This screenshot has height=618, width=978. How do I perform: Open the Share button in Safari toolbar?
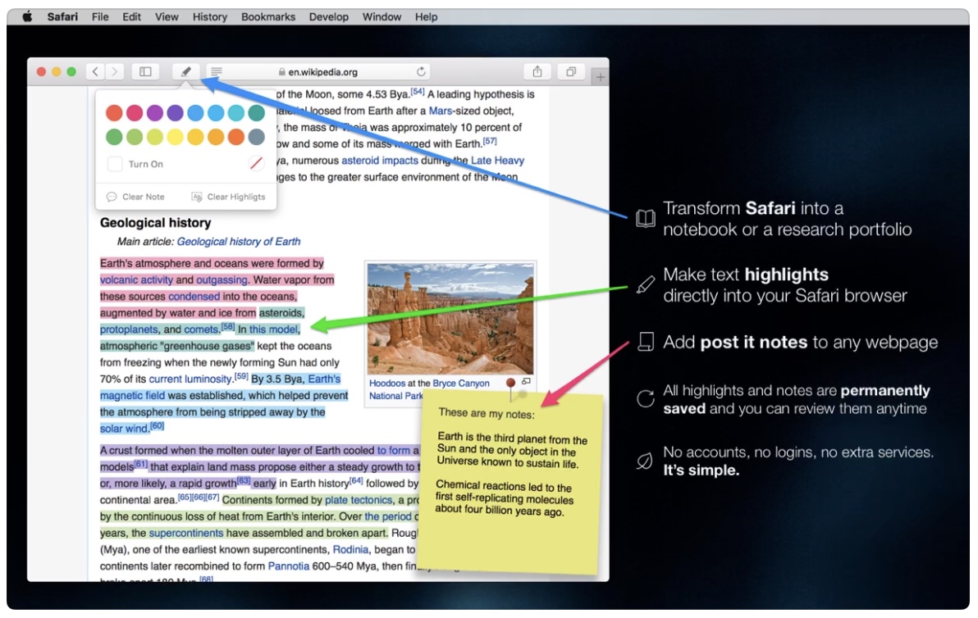pyautogui.click(x=537, y=71)
